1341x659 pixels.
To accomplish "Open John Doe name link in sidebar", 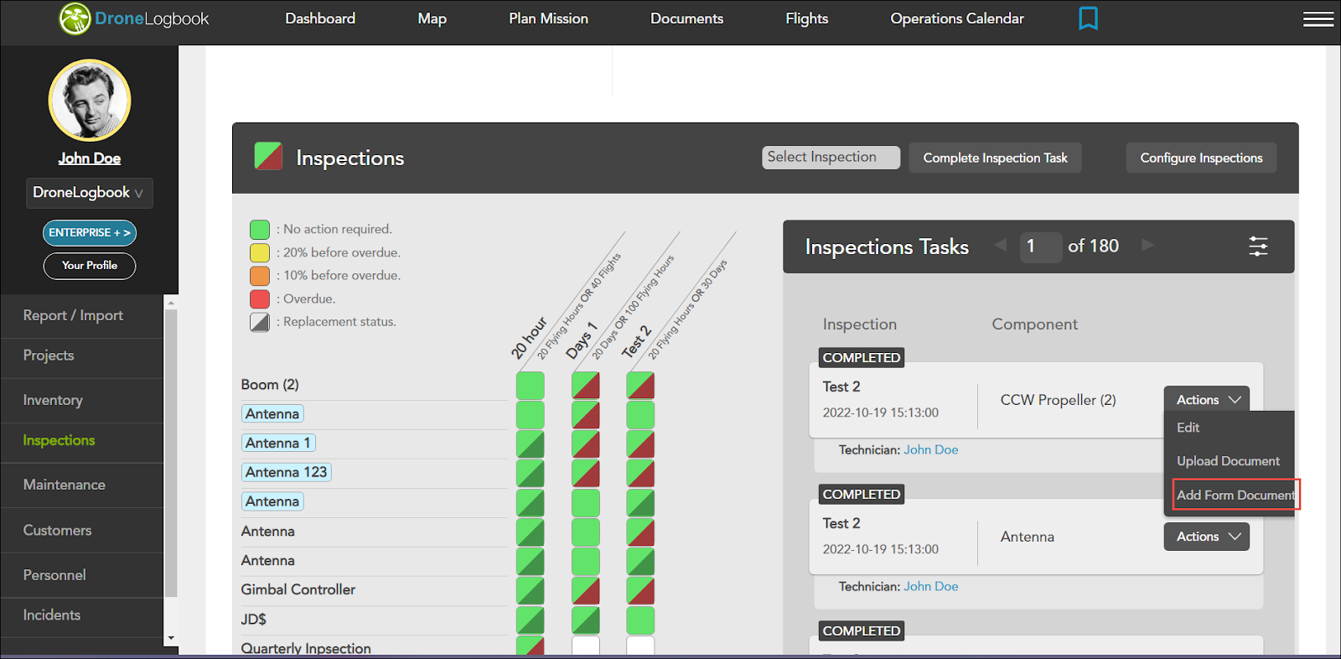I will click(90, 158).
